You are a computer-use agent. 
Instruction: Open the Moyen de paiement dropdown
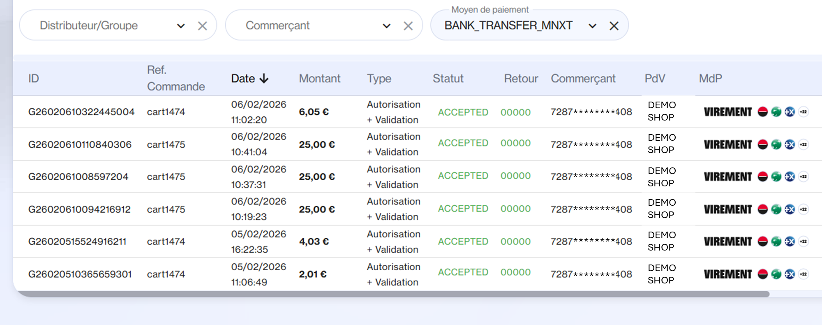(592, 26)
